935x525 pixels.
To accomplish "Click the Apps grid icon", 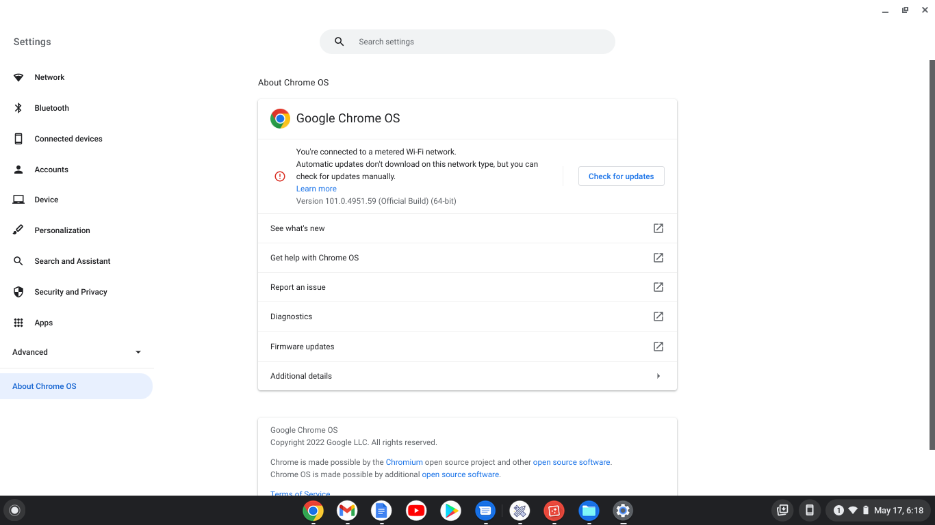I will coord(18,323).
